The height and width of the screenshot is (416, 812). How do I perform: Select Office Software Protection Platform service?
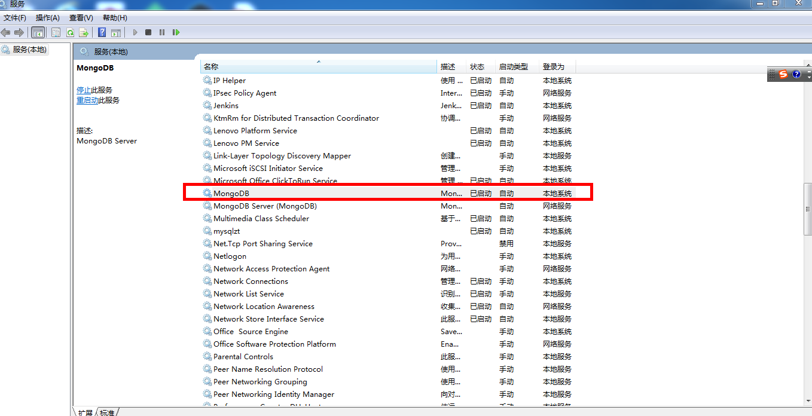tap(387, 344)
